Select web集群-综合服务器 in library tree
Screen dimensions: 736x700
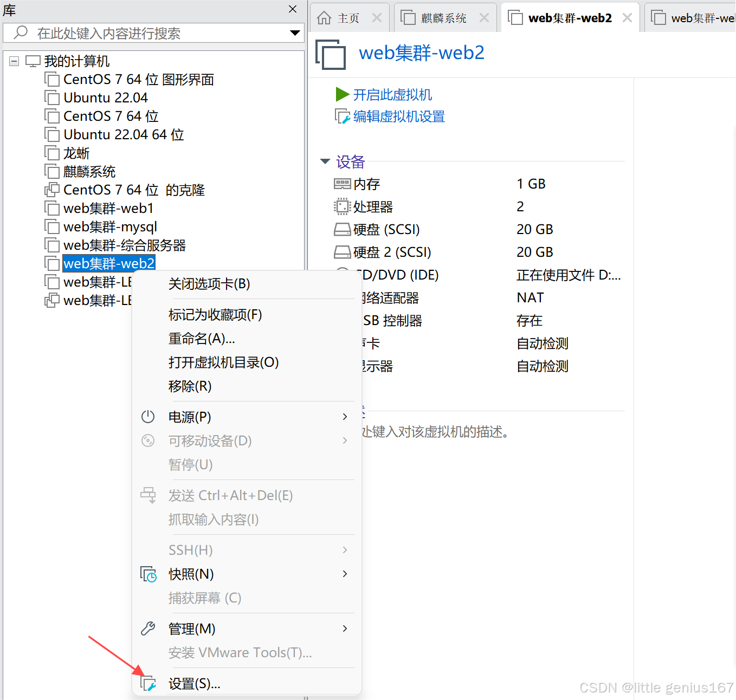[125, 245]
